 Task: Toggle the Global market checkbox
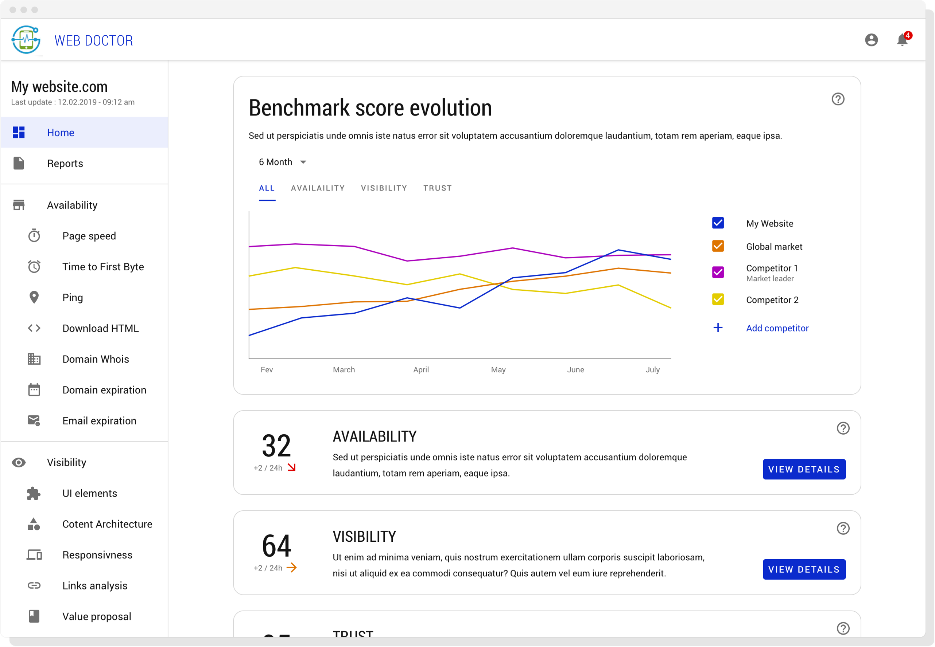pyautogui.click(x=718, y=246)
